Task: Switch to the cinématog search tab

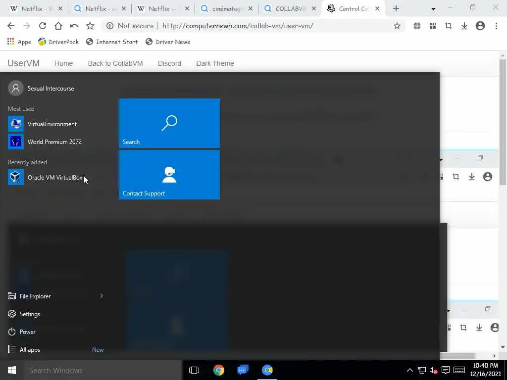Action: click(x=227, y=9)
